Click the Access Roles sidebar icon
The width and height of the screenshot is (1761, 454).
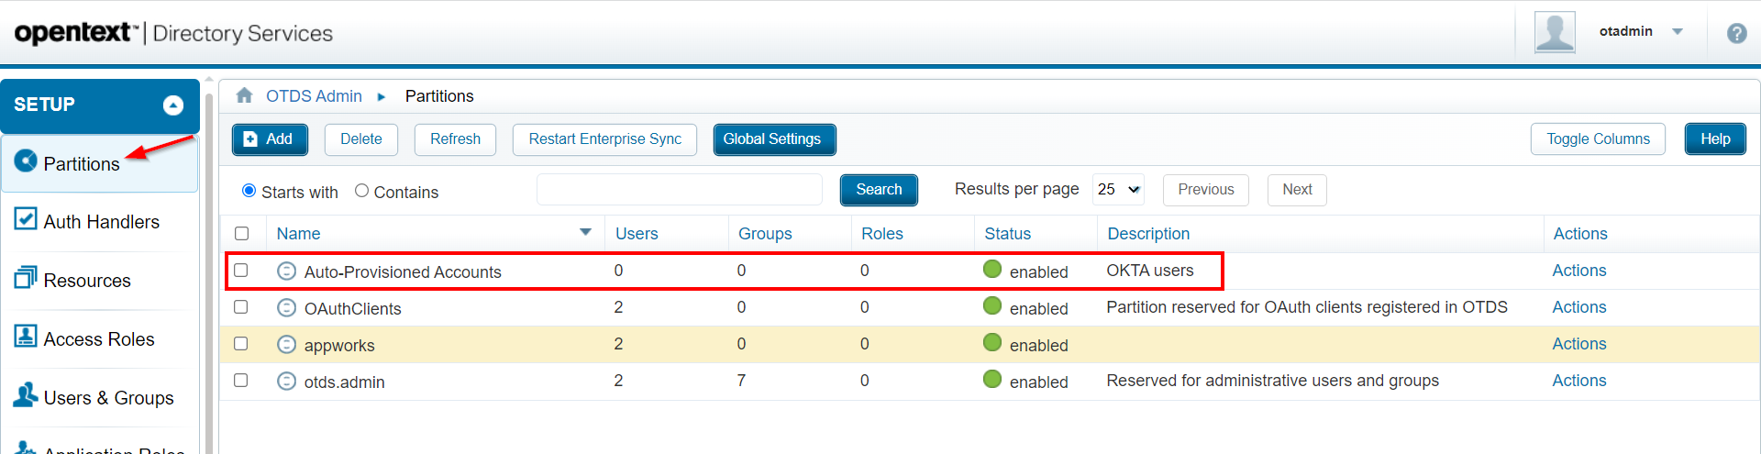click(x=26, y=337)
